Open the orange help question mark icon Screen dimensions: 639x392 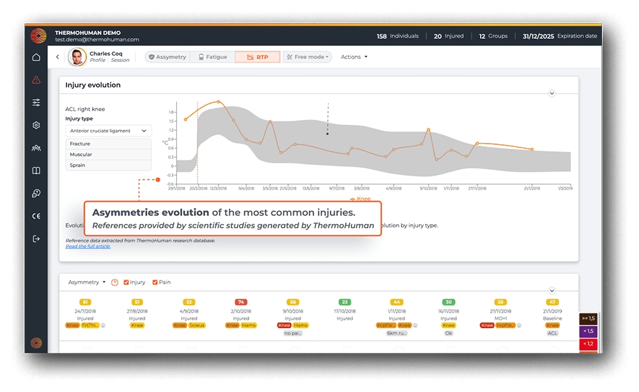click(114, 282)
